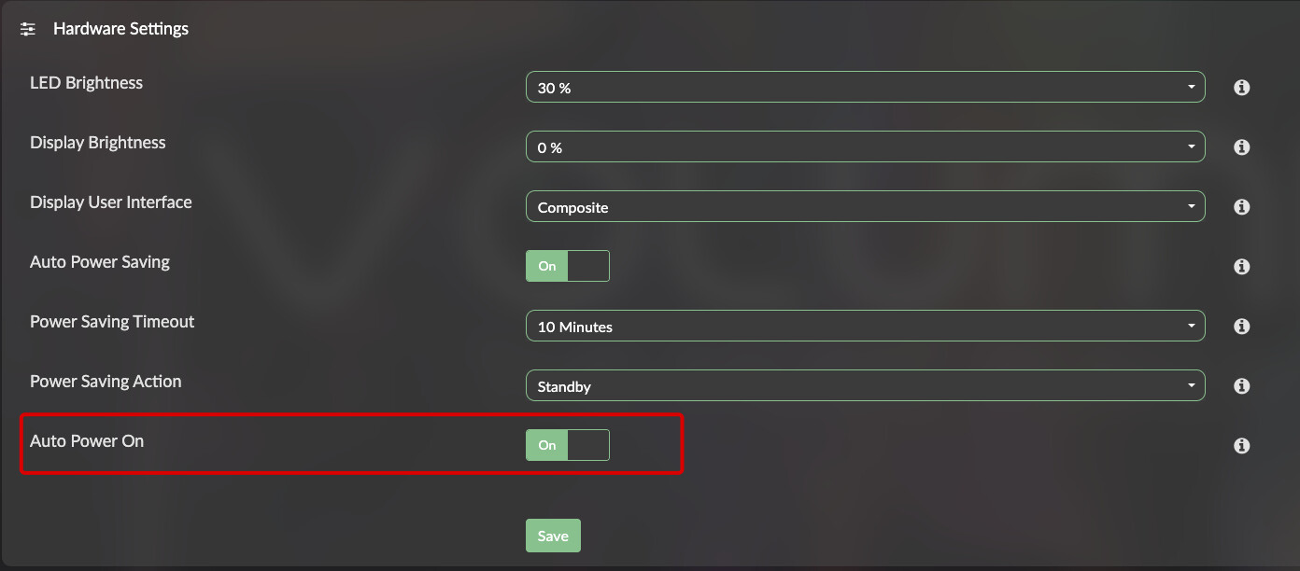Viewport: 1300px width, 571px height.
Task: Turn off the Auto Power On toggle
Action: (x=568, y=445)
